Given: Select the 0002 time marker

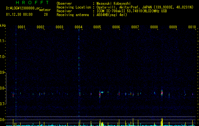Looking at the screenshot, I should point(40,27).
